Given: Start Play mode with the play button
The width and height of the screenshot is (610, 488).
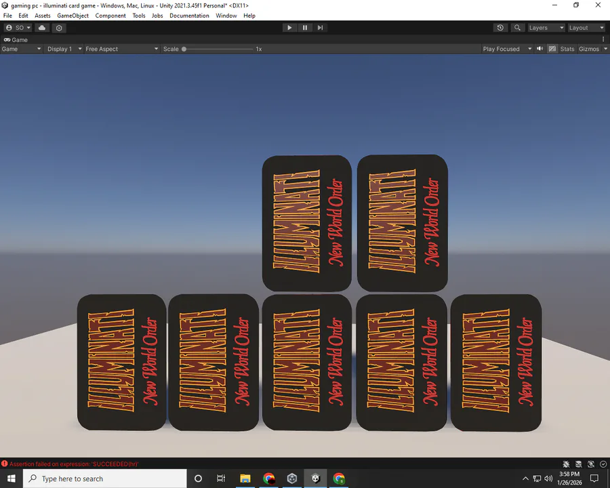Looking at the screenshot, I should click(x=289, y=28).
